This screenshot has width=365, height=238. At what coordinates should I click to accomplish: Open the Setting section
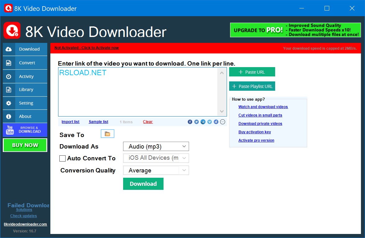coord(25,103)
